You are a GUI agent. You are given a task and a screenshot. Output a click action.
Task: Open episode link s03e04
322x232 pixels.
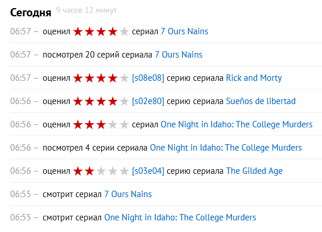pos(148,171)
